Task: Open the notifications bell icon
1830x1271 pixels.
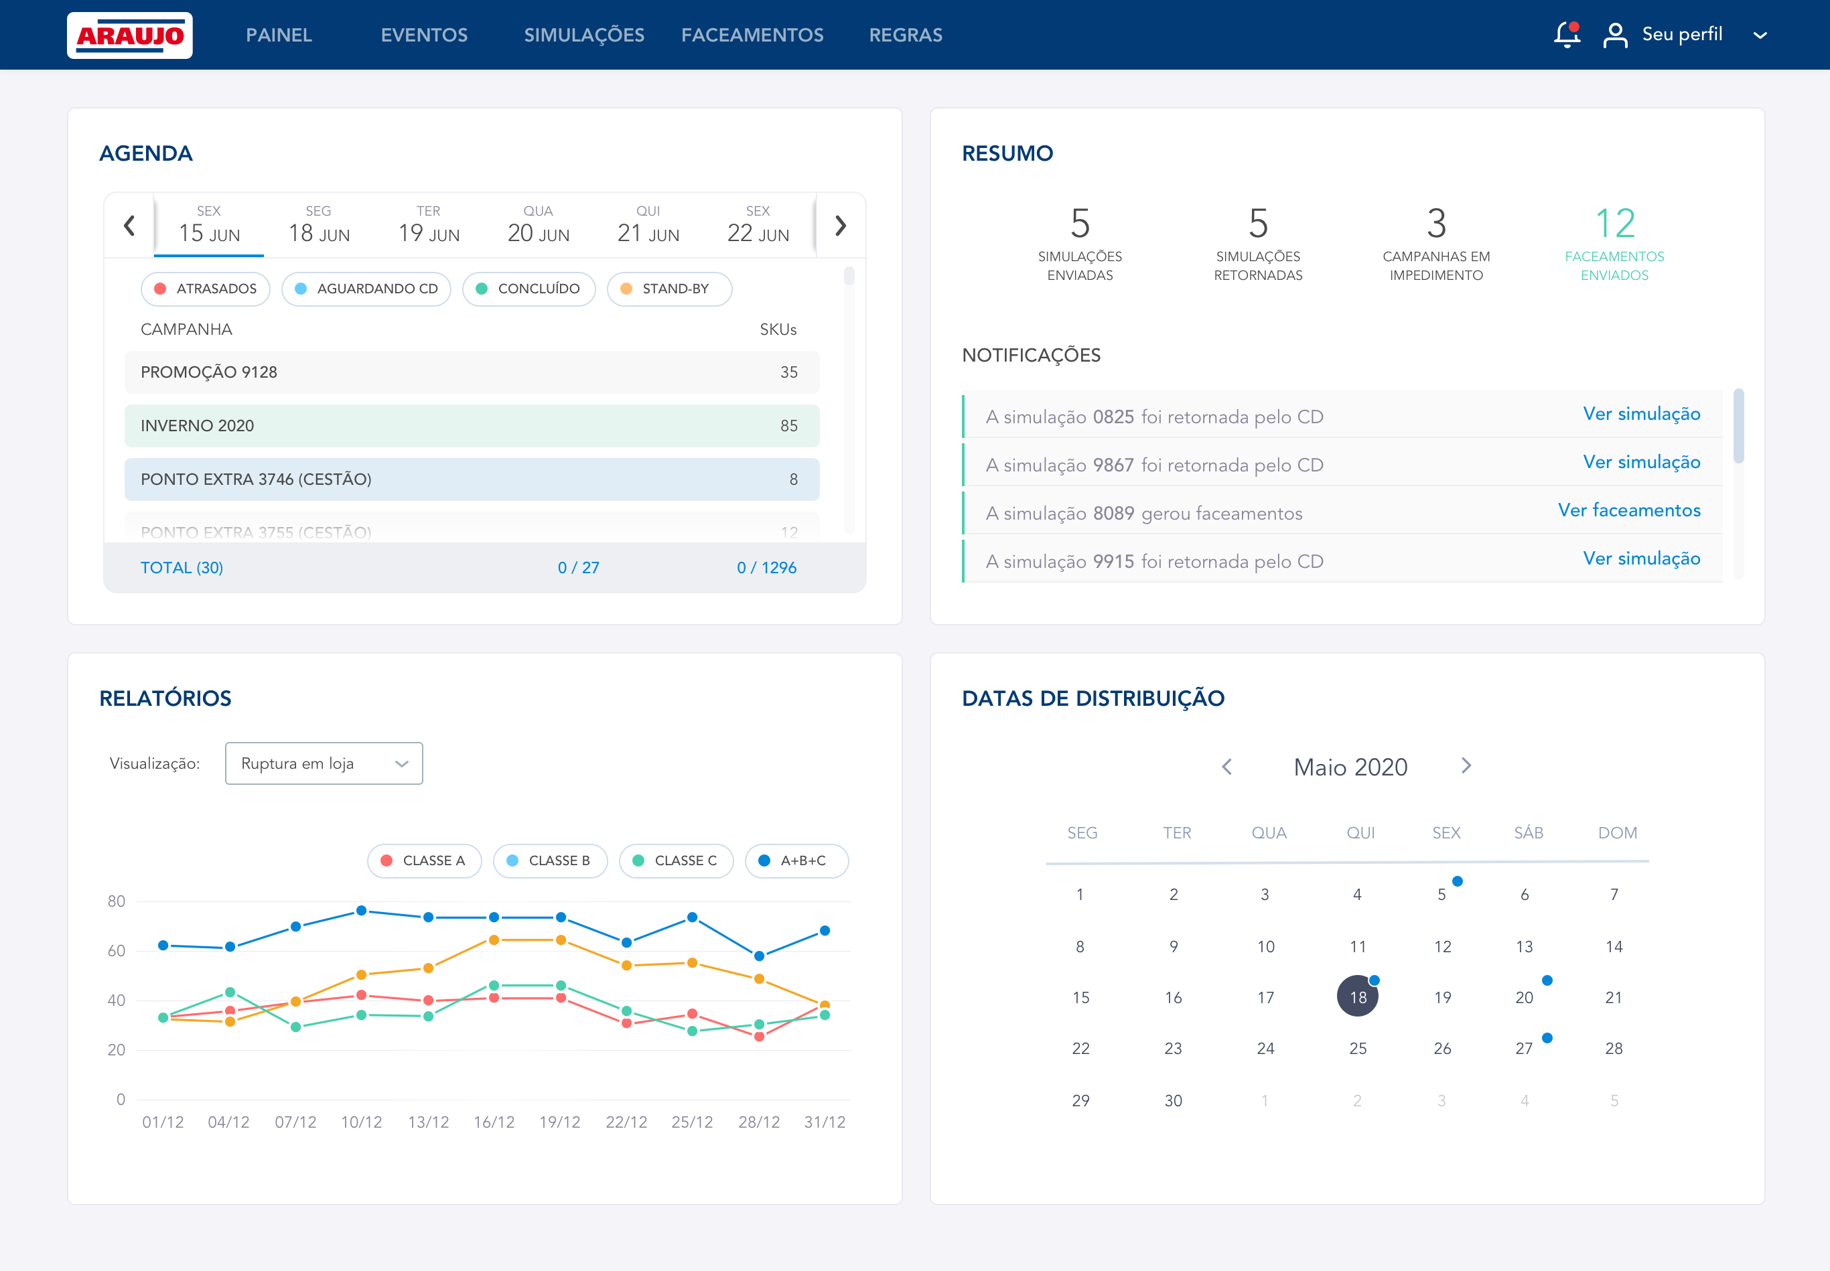Action: click(1566, 34)
